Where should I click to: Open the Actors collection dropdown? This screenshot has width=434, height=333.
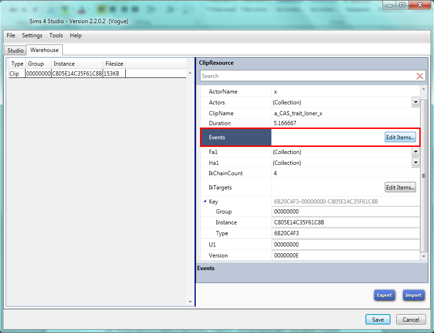(415, 102)
